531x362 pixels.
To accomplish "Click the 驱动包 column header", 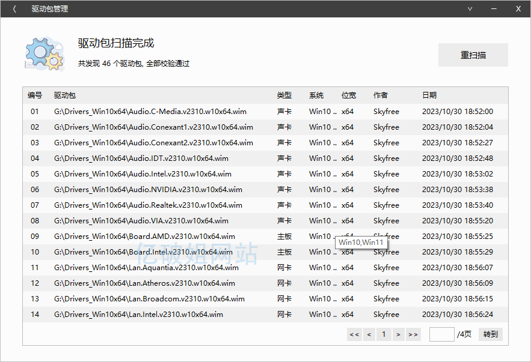I will tap(65, 95).
